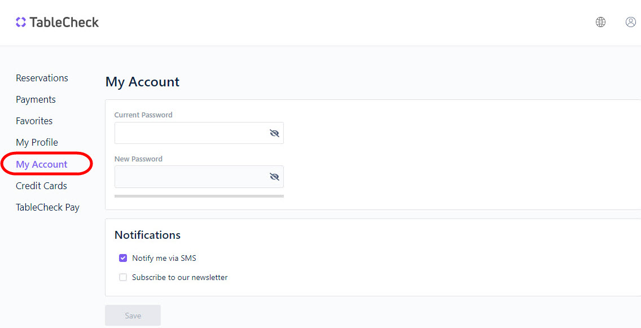The height and width of the screenshot is (328, 641).
Task: Click the password strength bar
Action: 199,196
